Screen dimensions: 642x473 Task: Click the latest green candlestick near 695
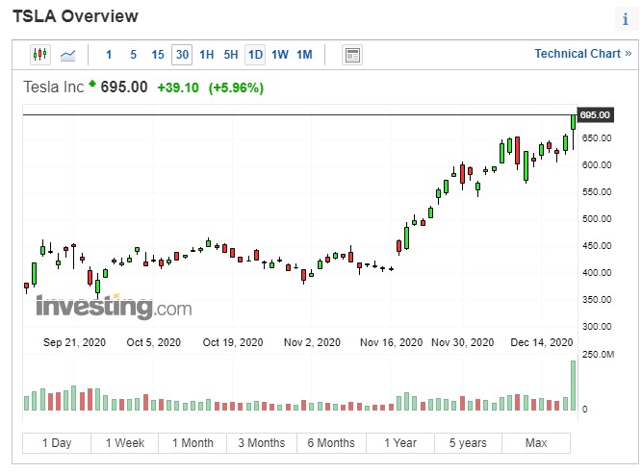(x=574, y=122)
